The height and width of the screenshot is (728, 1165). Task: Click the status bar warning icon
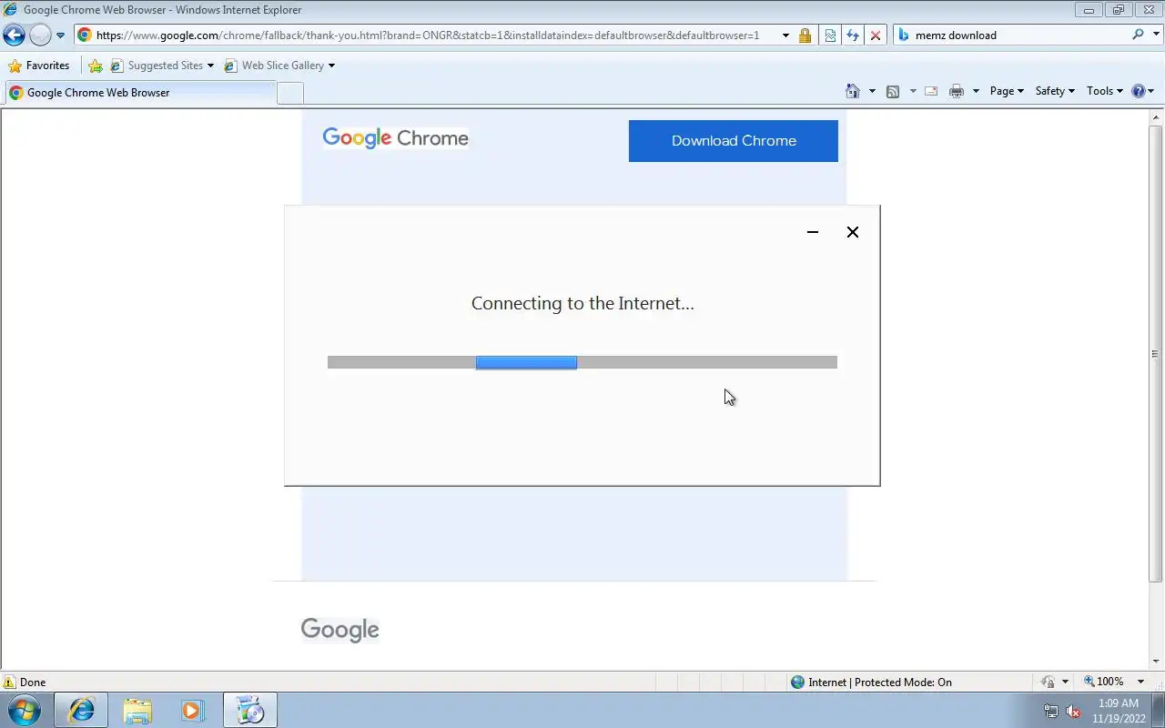[9, 682]
